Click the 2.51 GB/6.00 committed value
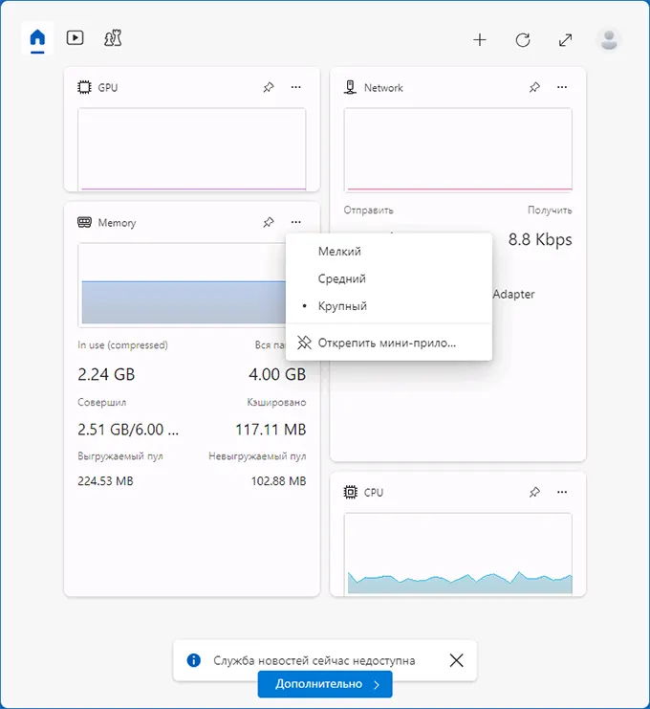650x709 pixels. point(128,429)
